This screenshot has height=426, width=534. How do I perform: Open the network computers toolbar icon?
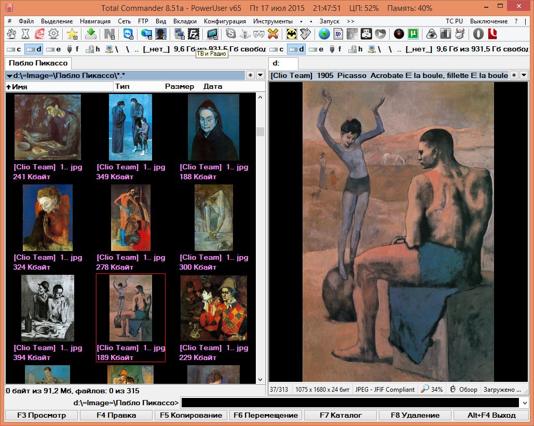[180, 34]
